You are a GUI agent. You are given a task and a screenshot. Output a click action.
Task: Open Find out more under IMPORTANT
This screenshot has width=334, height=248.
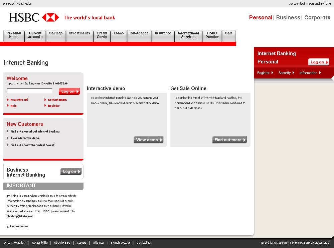coord(19,226)
